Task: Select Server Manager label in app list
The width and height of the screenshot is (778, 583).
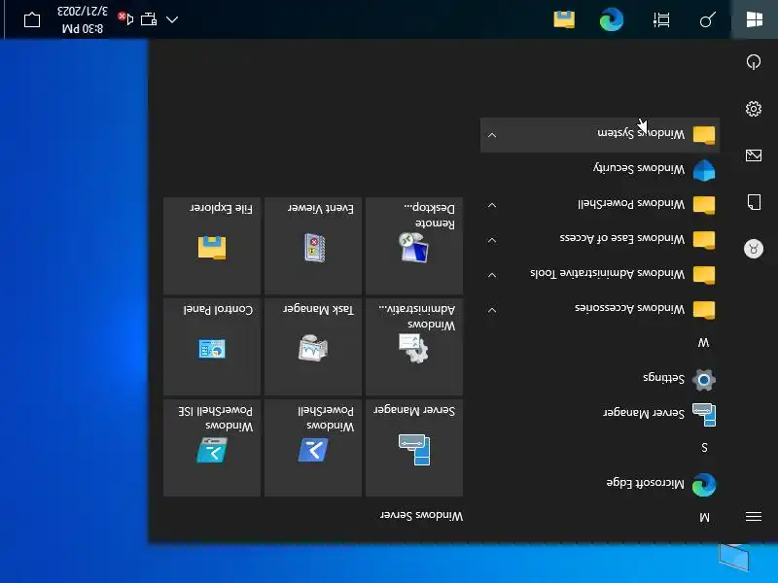Action: click(x=644, y=413)
